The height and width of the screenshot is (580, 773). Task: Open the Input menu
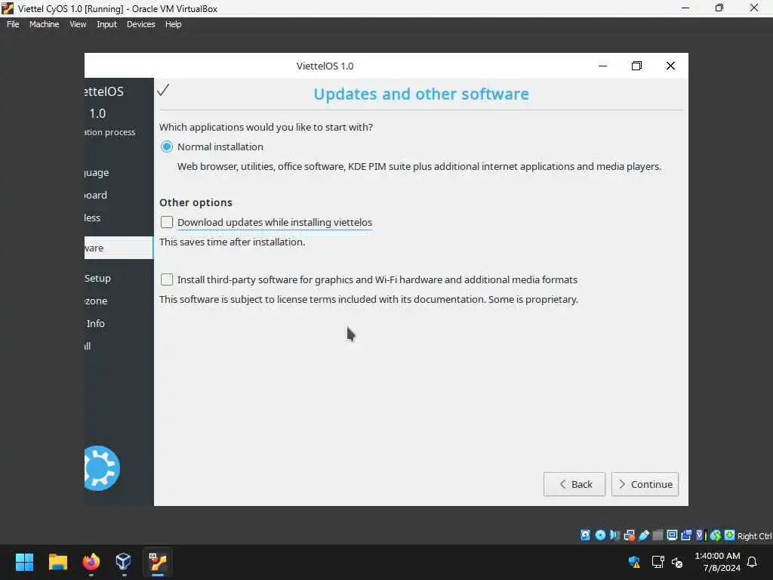click(x=106, y=24)
